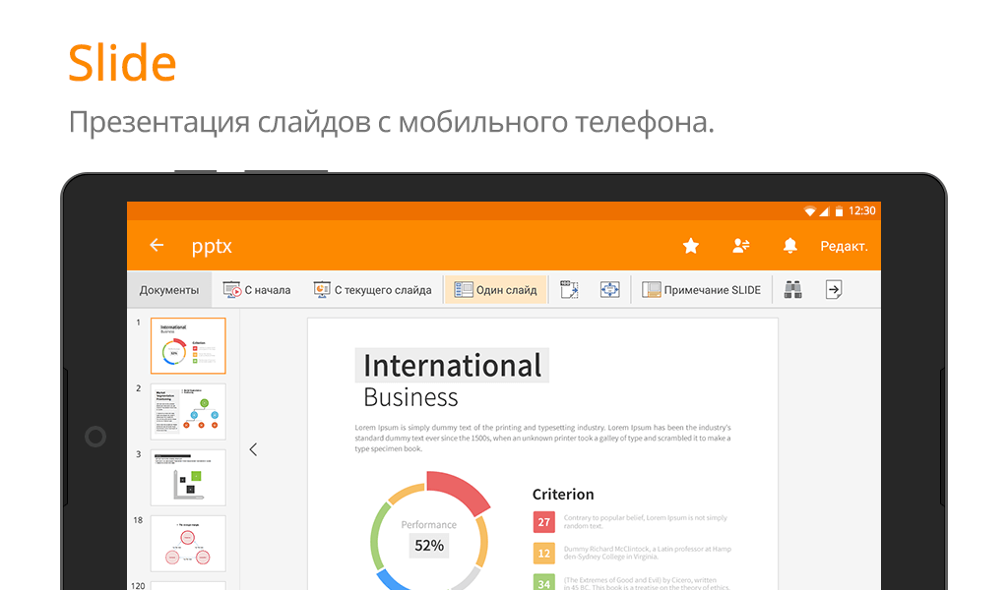Click the go-to-slide arrow icon
This screenshot has width=1008, height=590.
(x=834, y=290)
